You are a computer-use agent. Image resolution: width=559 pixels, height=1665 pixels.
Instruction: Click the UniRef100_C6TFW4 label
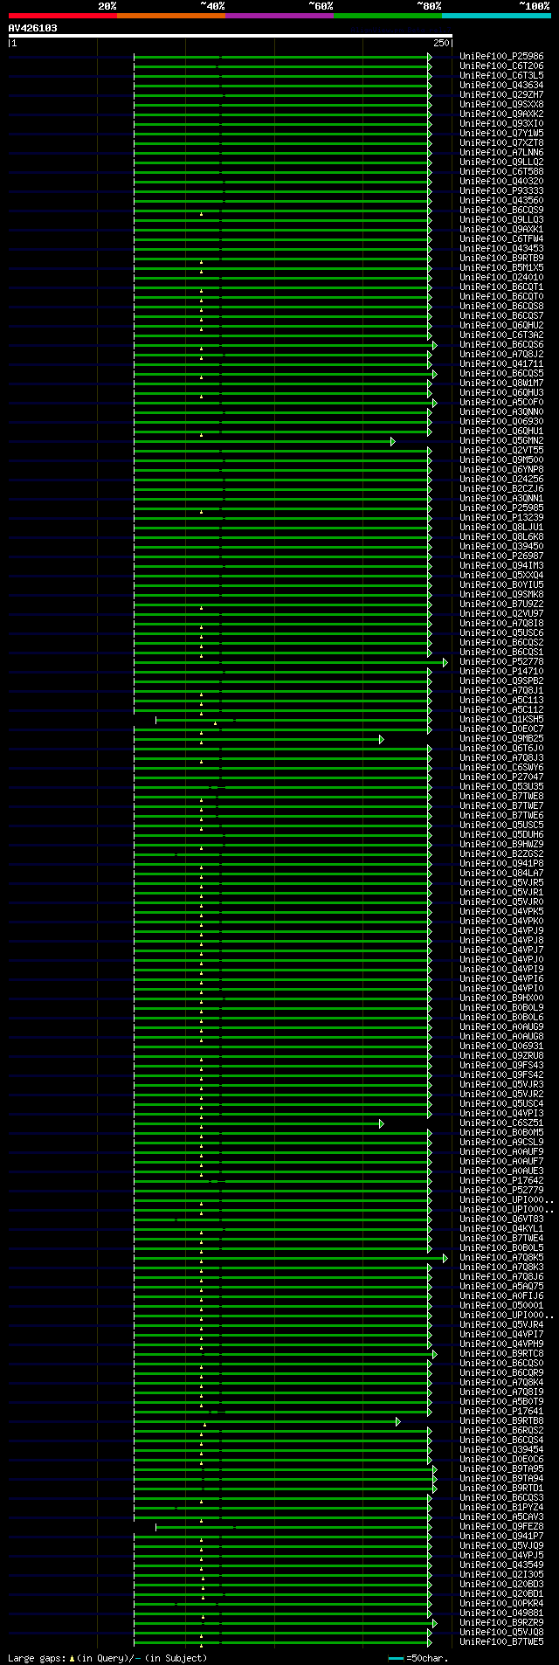pyautogui.click(x=501, y=239)
